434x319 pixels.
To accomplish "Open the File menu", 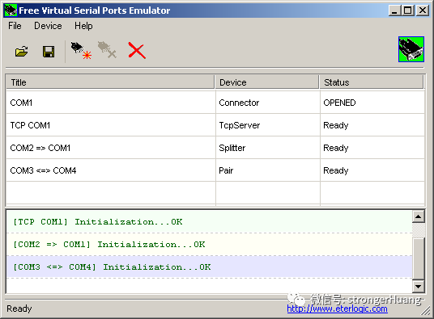I will [15, 26].
